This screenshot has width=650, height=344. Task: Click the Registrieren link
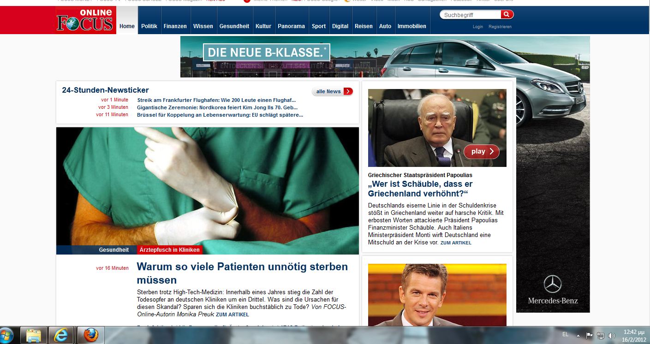(x=500, y=27)
